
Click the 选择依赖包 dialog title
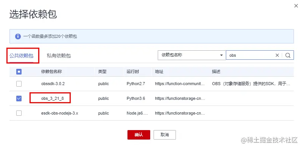click(x=33, y=15)
